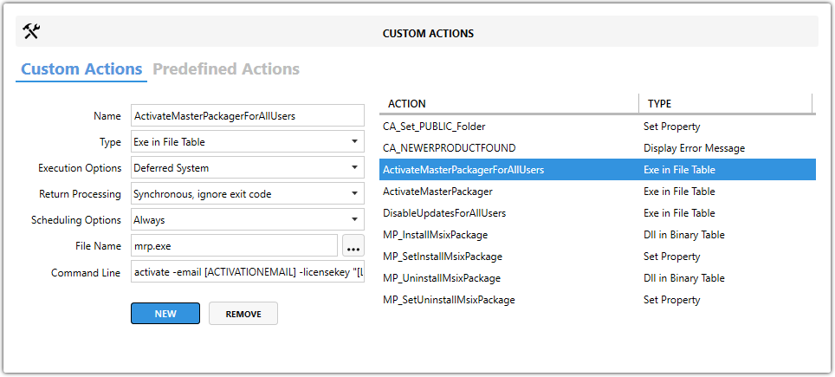Click Dll in Binary Table for MP_UninstallMsixPackage
Screen dimensions: 835x377
tap(683, 278)
